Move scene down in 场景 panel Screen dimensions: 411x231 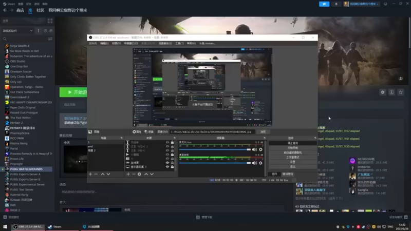[108, 174]
